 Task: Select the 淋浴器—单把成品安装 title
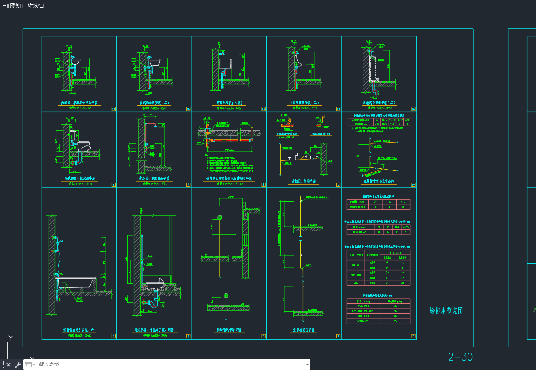coord(154,179)
